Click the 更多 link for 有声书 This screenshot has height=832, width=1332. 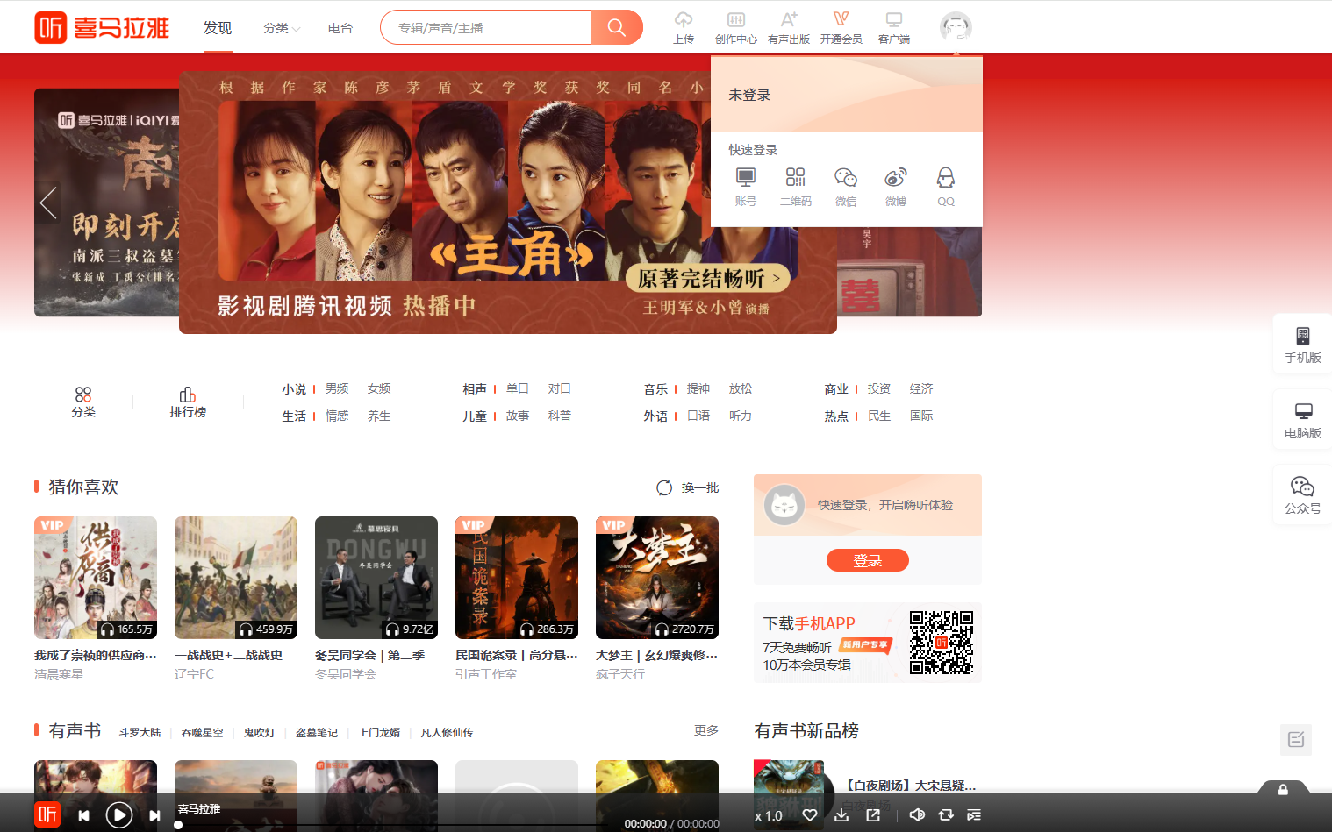pyautogui.click(x=706, y=730)
